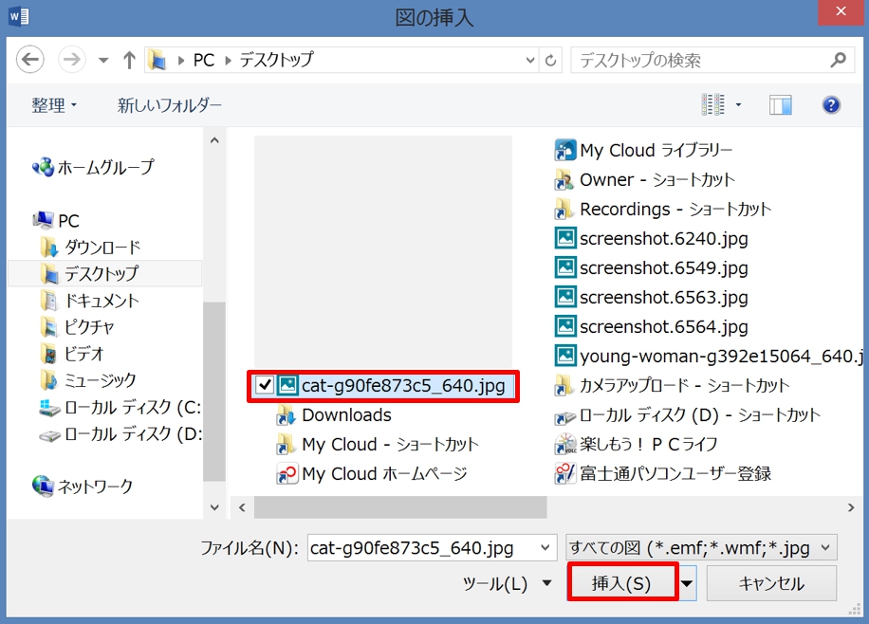Open ミュージック in the navigation pane
The width and height of the screenshot is (869, 624).
click(x=88, y=380)
